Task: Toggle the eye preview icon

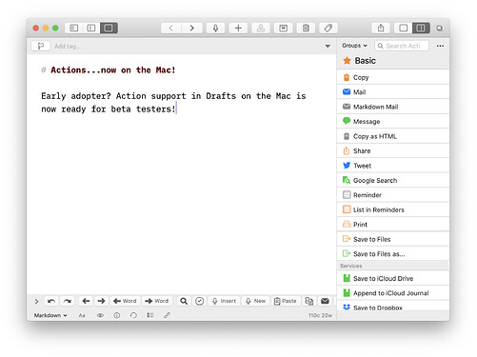Action: 100,315
